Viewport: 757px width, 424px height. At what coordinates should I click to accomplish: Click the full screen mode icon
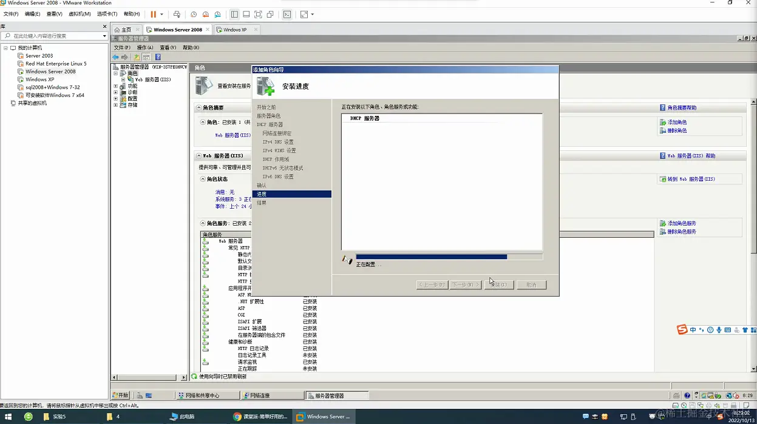258,14
